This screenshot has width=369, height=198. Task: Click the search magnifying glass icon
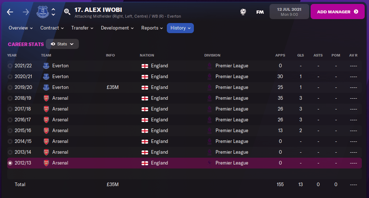(x=67, y=12)
